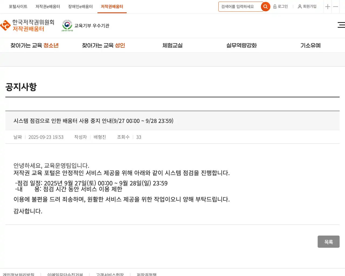This screenshot has height=276, width=345.
Task: Select the active 저작권배움터 tab
Action: coord(112,6)
